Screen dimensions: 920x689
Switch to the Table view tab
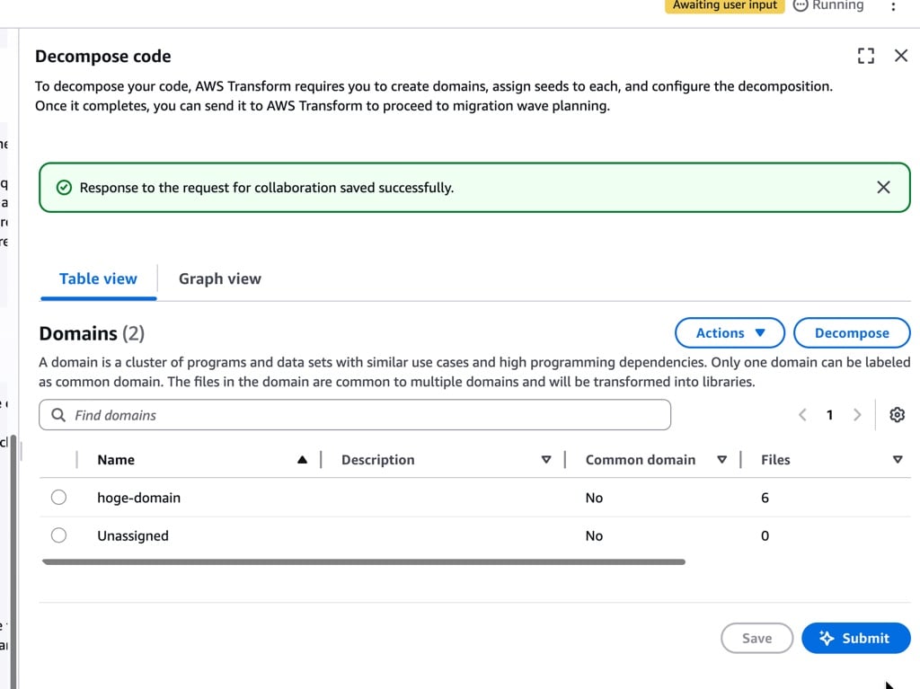click(x=98, y=278)
